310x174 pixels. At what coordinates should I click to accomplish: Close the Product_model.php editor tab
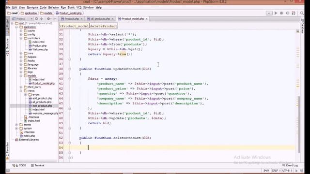pyautogui.click(x=146, y=19)
